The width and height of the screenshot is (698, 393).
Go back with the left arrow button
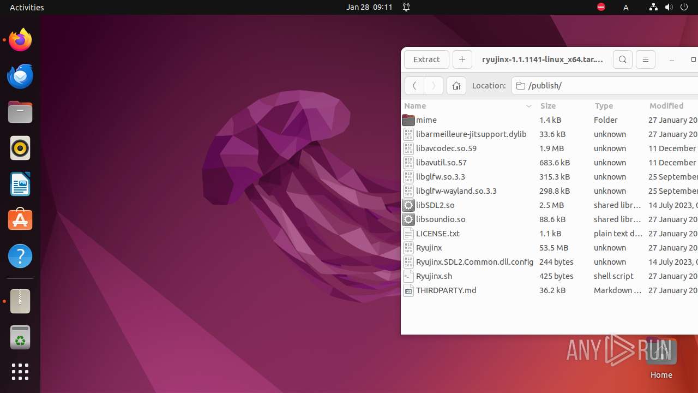[414, 86]
